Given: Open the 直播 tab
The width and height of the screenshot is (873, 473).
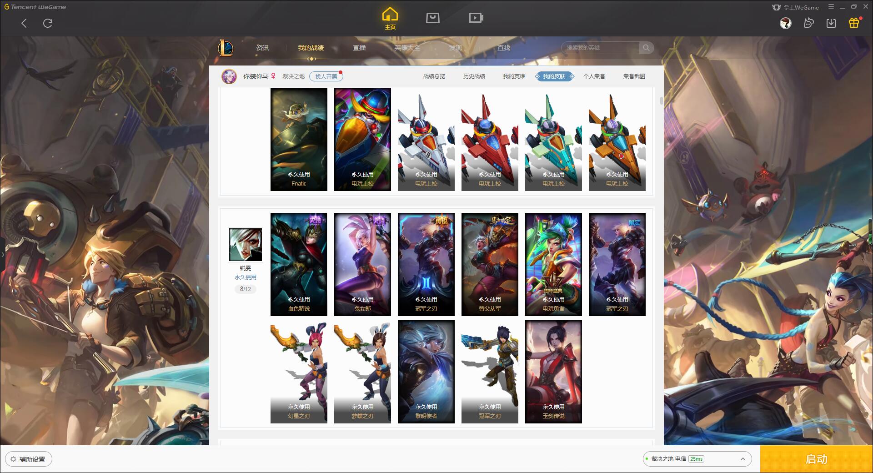Looking at the screenshot, I should pos(359,48).
